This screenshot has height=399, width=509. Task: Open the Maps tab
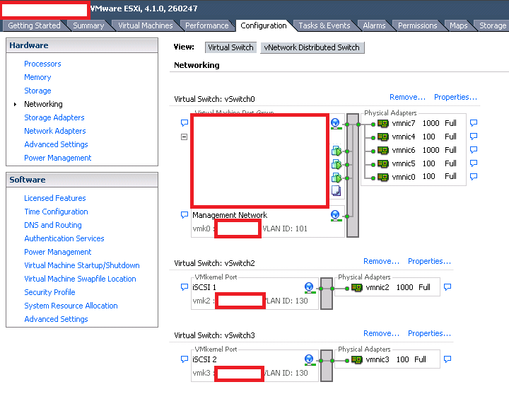click(x=458, y=25)
